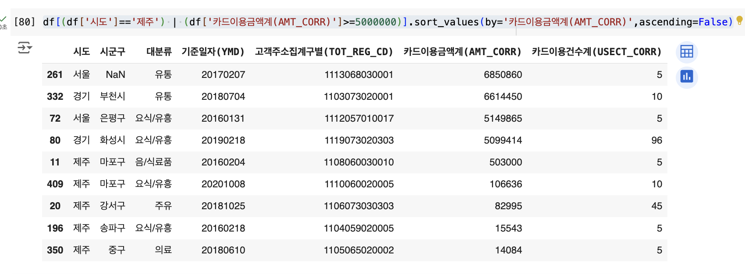Click date value 20160131
The height and width of the screenshot is (274, 745).
tap(223, 118)
